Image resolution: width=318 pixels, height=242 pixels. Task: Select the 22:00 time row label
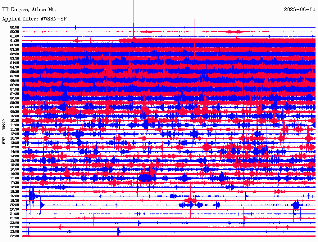pyautogui.click(x=15, y=223)
